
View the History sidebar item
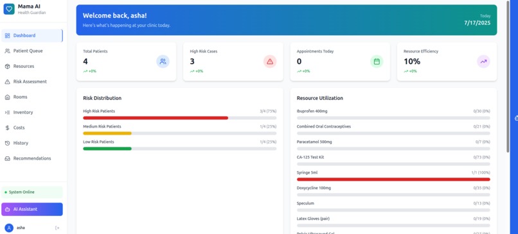click(x=32, y=143)
